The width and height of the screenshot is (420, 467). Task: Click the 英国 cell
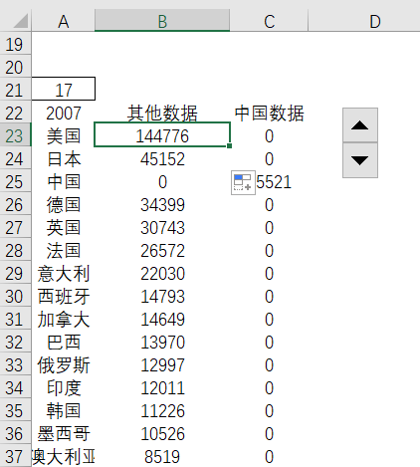[63, 227]
